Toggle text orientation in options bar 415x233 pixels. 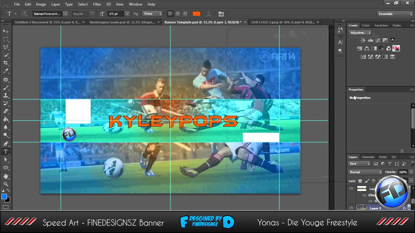(24, 14)
